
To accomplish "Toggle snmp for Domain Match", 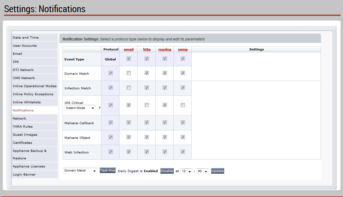I will pyautogui.click(x=183, y=73).
